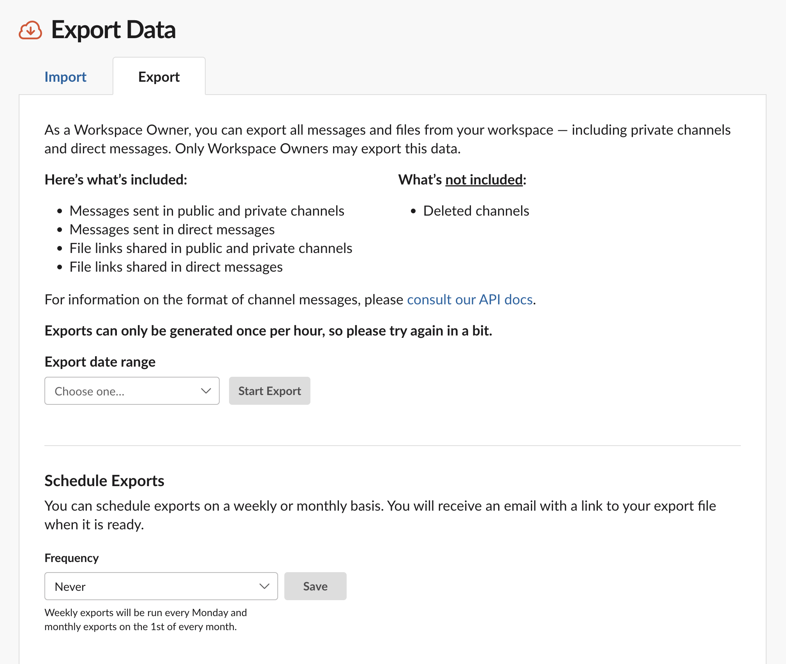
Task: Click weekly exports Monday helper text
Action: (x=146, y=619)
